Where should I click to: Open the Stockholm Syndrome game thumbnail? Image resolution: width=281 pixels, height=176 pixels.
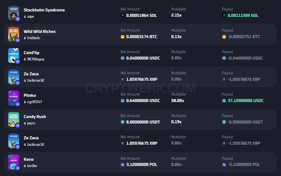pos(13,13)
